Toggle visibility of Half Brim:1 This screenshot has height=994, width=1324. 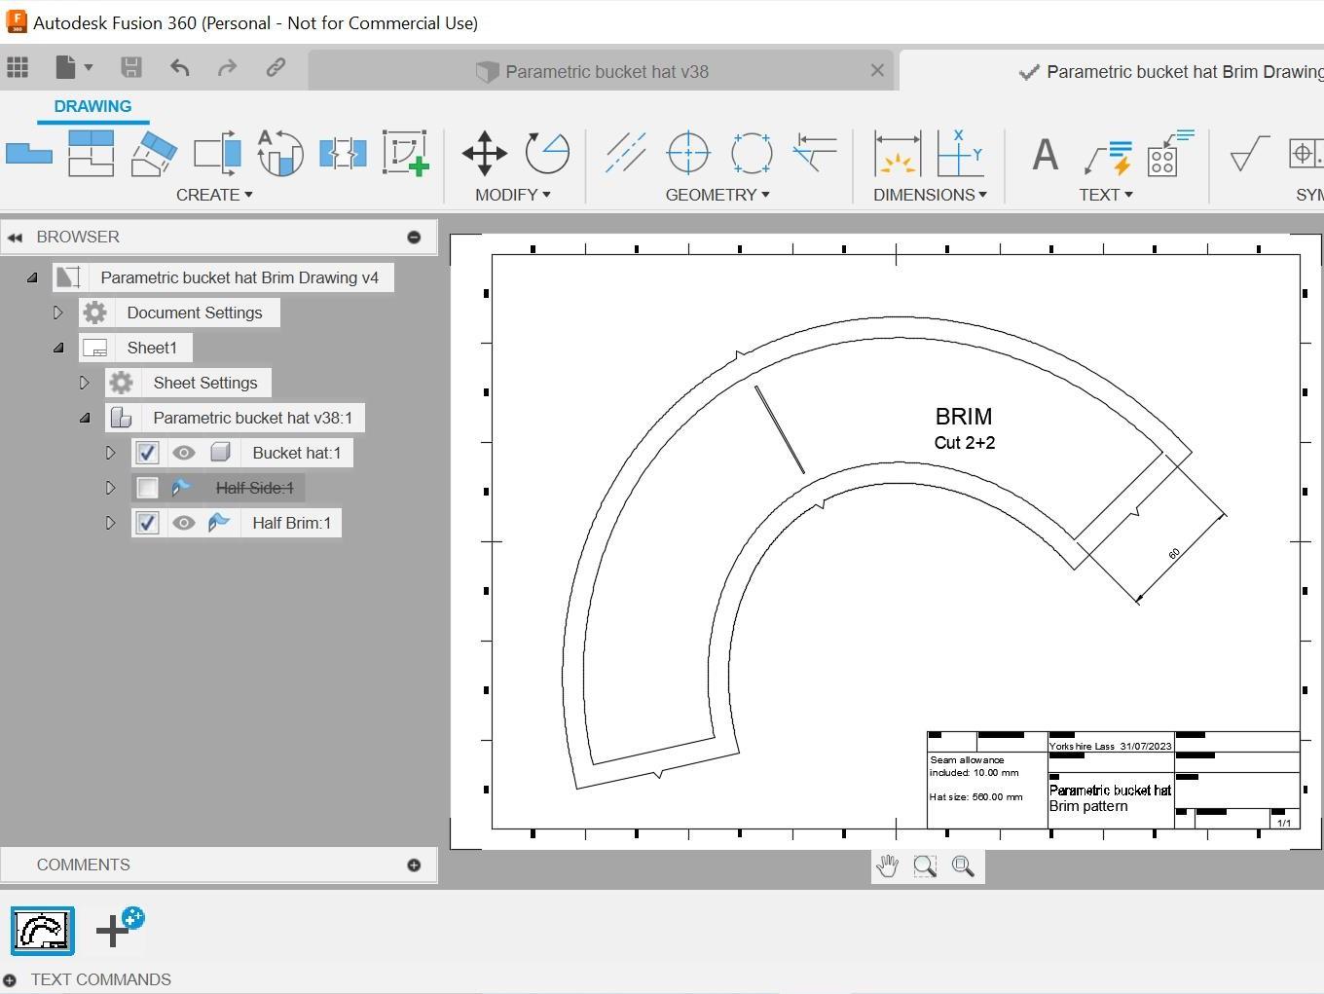click(184, 523)
